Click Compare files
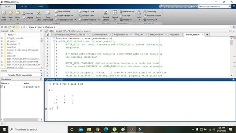This screenshot has height=133, width=236. click(x=28, y=18)
